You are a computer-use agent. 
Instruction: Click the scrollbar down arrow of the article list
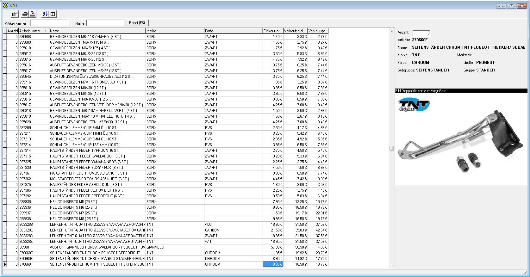(x=392, y=265)
